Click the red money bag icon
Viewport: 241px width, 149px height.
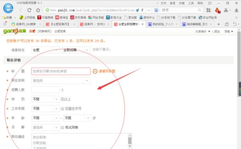click(x=218, y=10)
